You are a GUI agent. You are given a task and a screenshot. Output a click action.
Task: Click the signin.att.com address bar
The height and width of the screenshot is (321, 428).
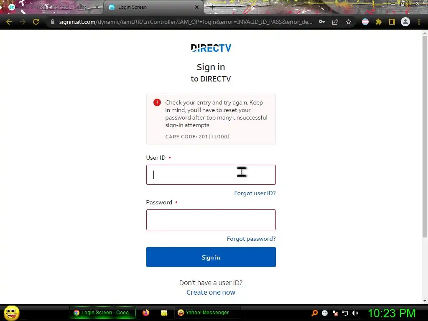coord(186,22)
